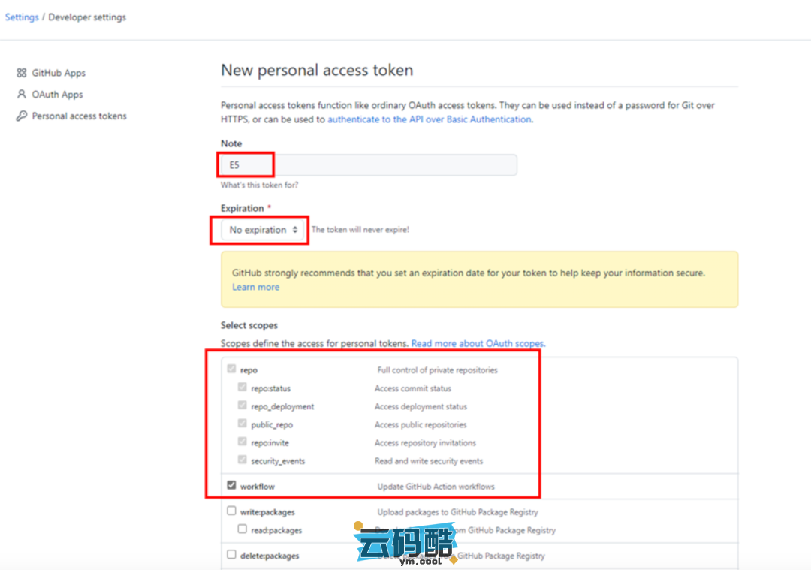Toggle the repo:status checkbox

point(242,388)
